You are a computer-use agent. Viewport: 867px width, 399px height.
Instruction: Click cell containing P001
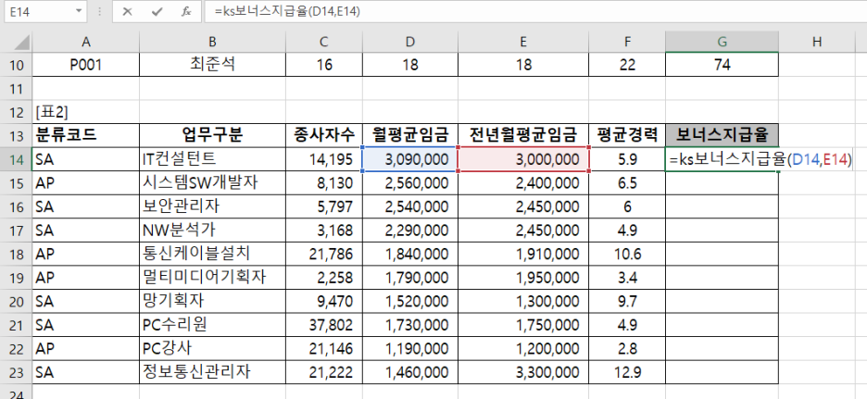point(86,65)
